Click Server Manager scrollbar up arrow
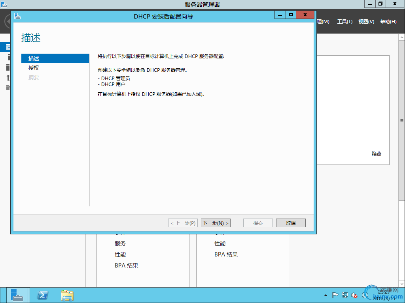Viewport: 405px width, 303px height. [402, 37]
